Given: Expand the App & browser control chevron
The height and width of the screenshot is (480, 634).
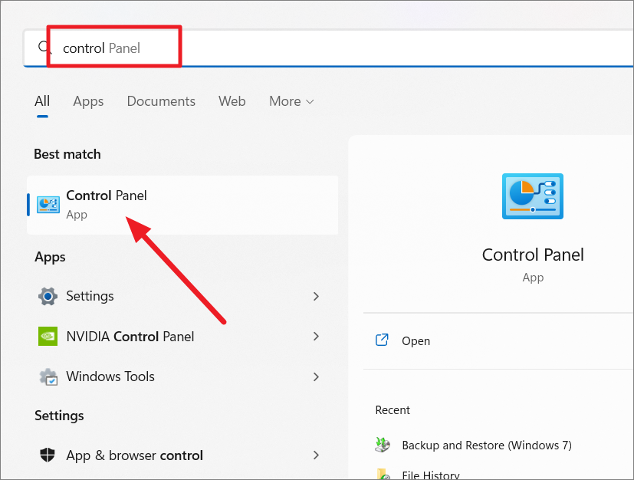Looking at the screenshot, I should (316, 455).
